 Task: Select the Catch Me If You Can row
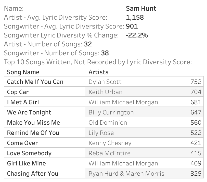(x=35, y=82)
